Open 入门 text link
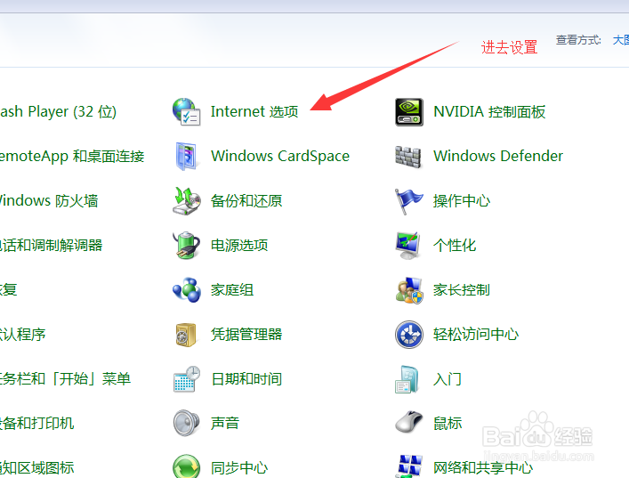629x478 pixels. tap(448, 379)
